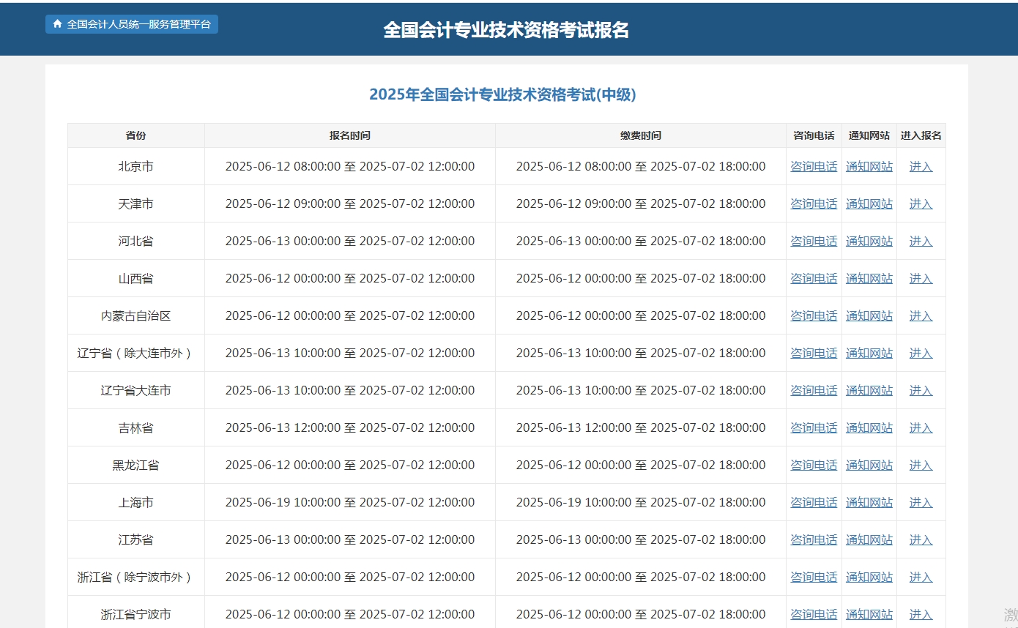The width and height of the screenshot is (1018, 628).
Task: Click 咨询电话 for 北京市
Action: 814,166
